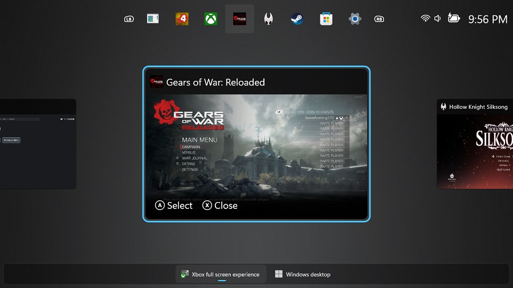Click the LB bumper icon
Image resolution: width=513 pixels, height=288 pixels.
129,19
